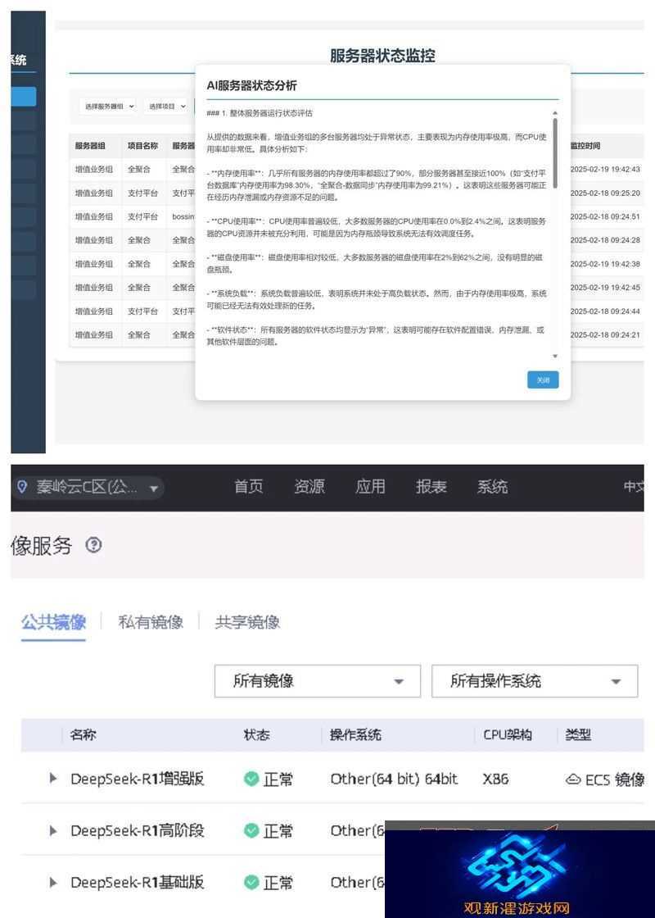The image size is (655, 918).
Task: Click the 监控时间 column header
Action: point(585,146)
